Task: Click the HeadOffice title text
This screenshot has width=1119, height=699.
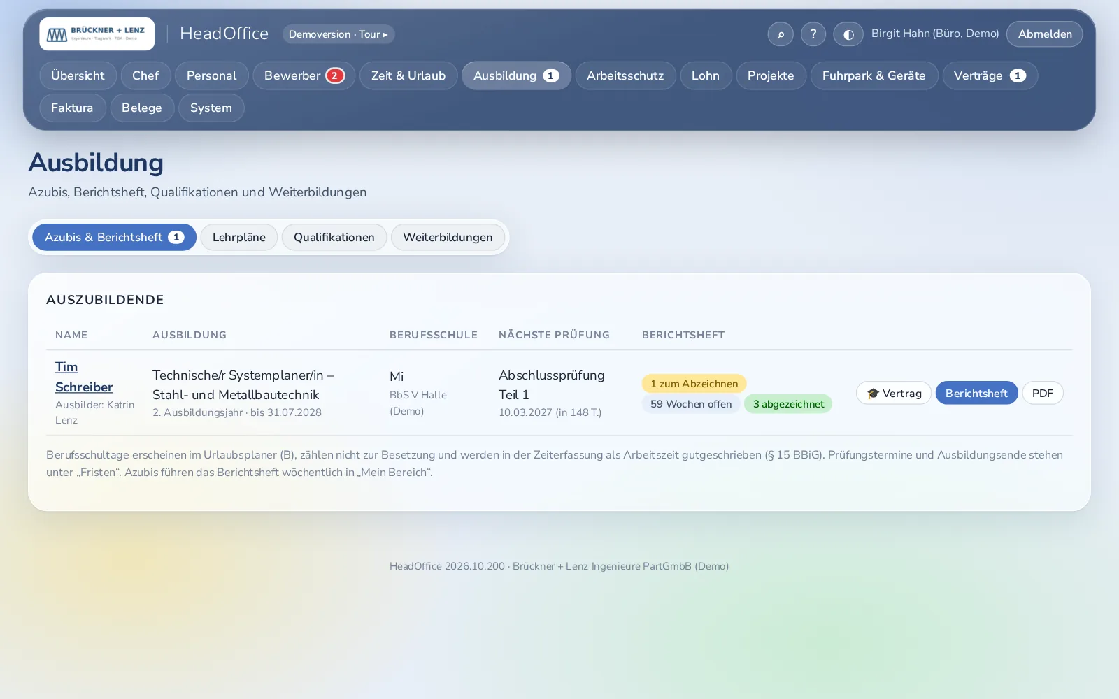Action: coord(224,34)
